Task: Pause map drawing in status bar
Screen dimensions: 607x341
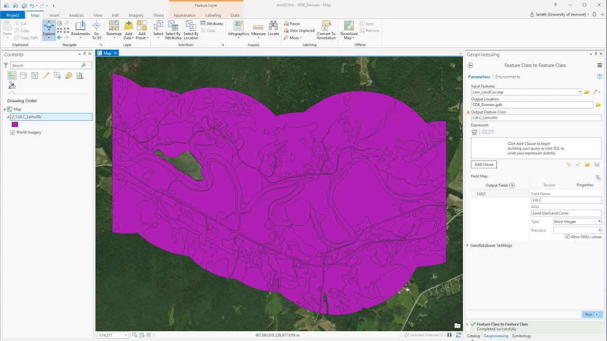Action: click(x=450, y=335)
